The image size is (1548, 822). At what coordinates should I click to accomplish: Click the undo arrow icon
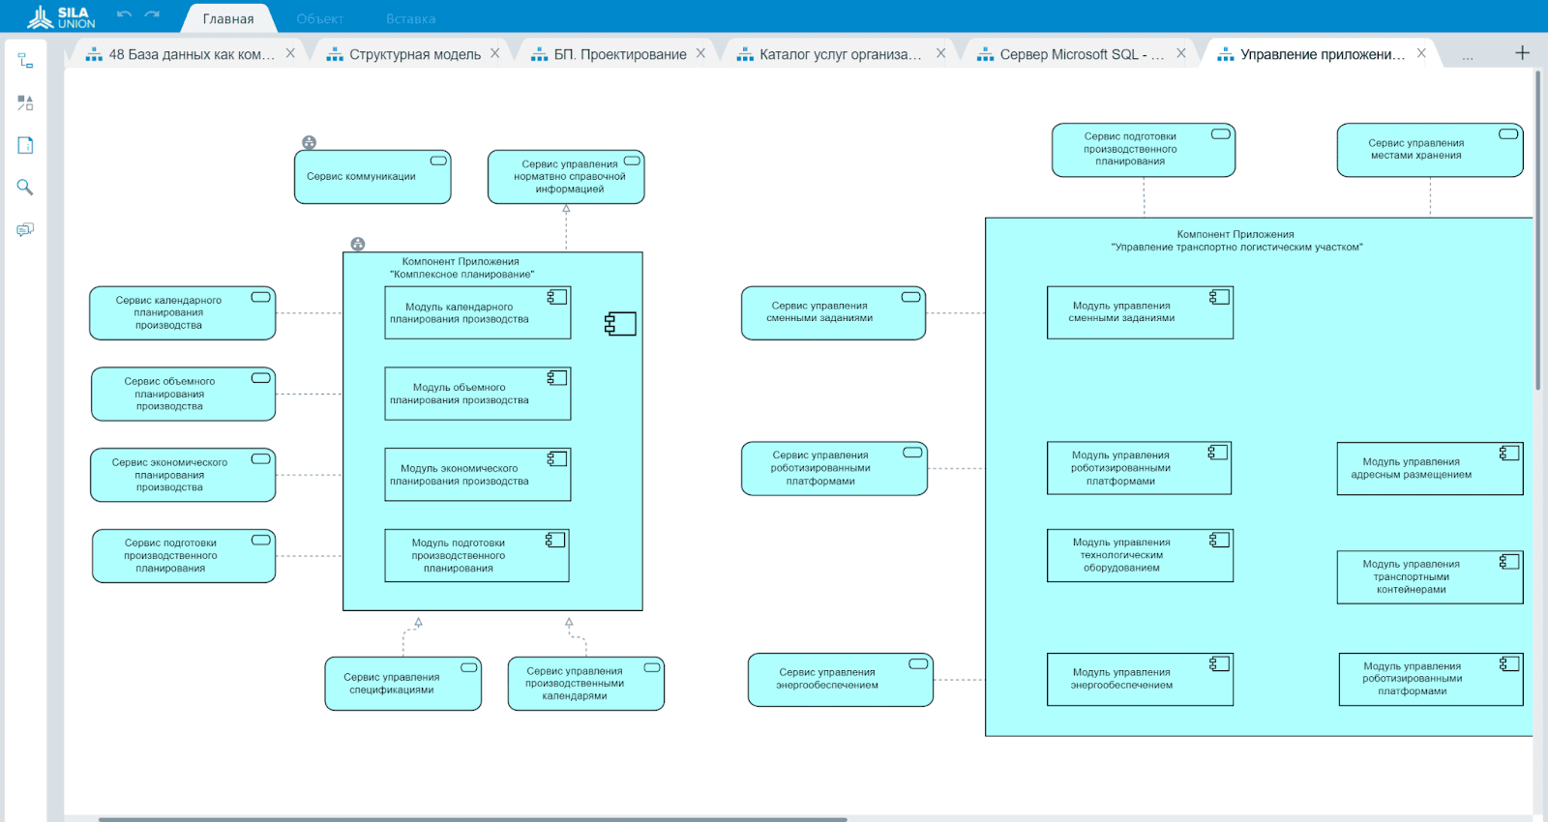tap(124, 15)
